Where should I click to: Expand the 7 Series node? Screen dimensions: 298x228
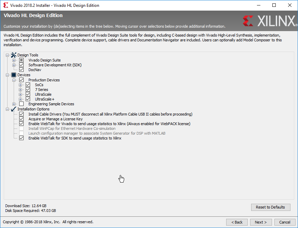[20, 90]
